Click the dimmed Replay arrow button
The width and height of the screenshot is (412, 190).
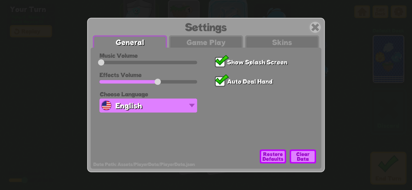coord(31,32)
